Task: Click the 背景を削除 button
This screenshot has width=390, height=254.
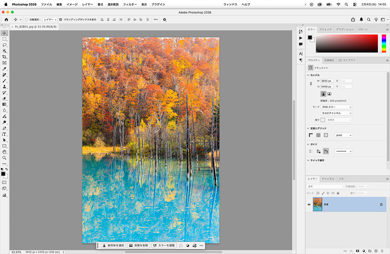Action: point(139,245)
